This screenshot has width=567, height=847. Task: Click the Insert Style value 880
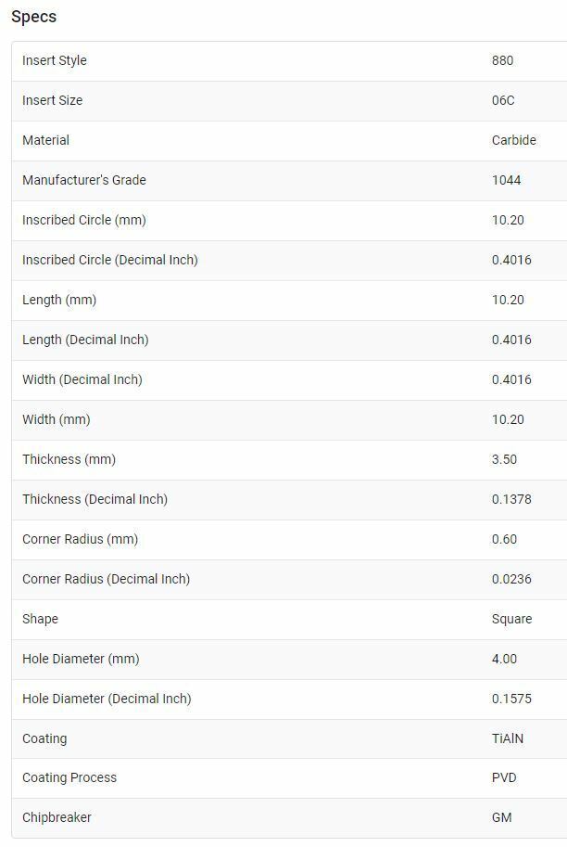[x=502, y=60]
